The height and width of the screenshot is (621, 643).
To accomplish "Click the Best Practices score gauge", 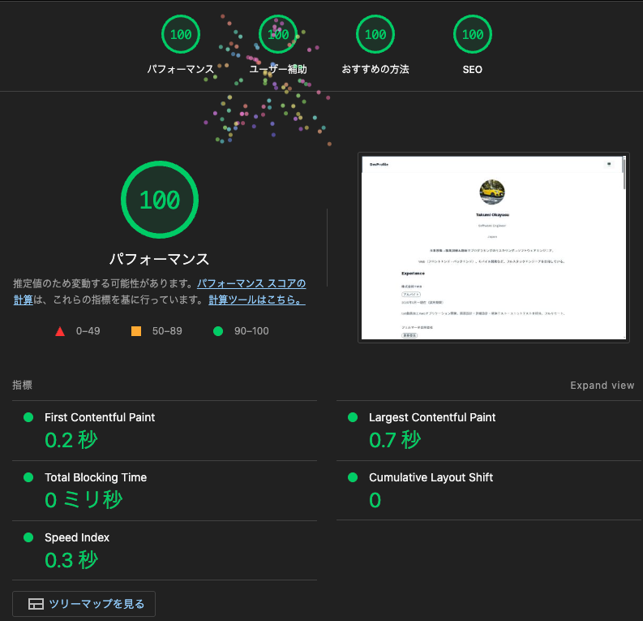I will pos(375,35).
